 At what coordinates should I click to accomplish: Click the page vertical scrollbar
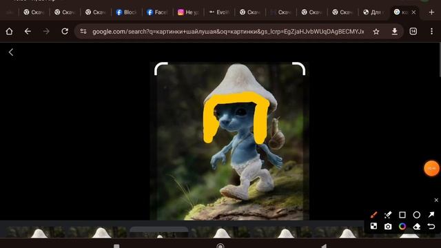440,60
